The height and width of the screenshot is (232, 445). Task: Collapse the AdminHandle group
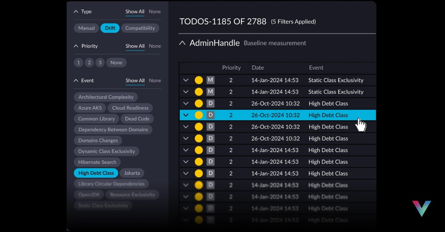pos(182,43)
